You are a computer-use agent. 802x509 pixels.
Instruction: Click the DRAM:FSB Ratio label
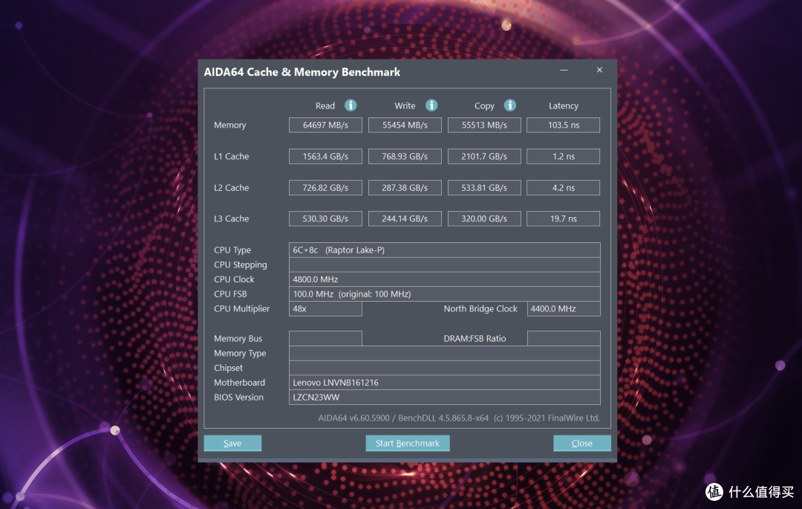[475, 339]
